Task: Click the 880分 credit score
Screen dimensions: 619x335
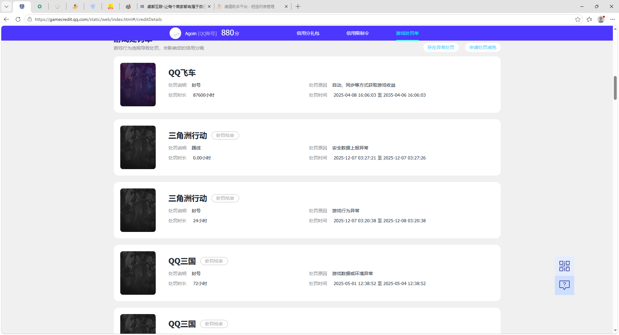Action: (x=230, y=33)
